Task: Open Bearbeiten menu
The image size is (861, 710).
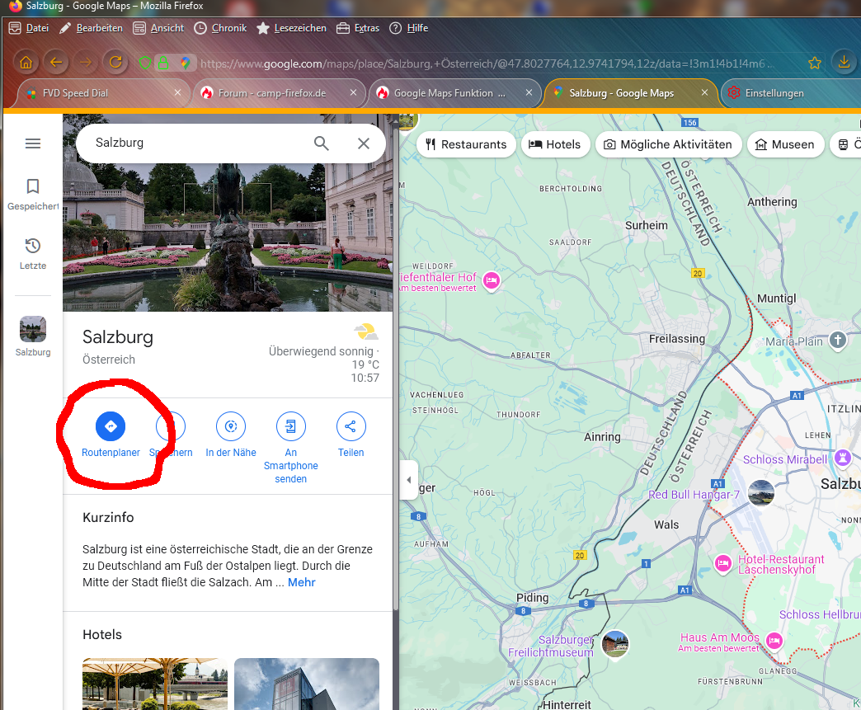Action: [x=92, y=28]
